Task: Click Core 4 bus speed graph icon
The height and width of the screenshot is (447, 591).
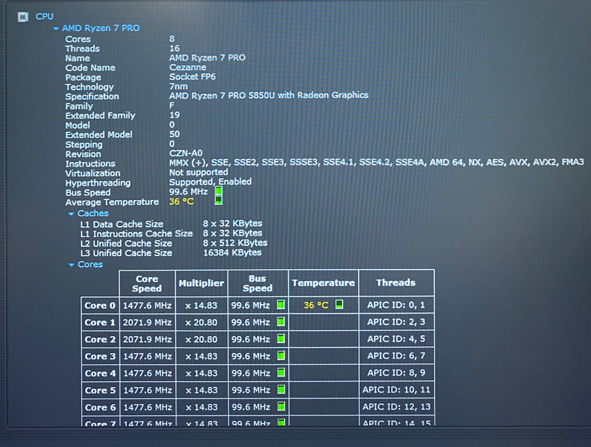Action: [281, 372]
